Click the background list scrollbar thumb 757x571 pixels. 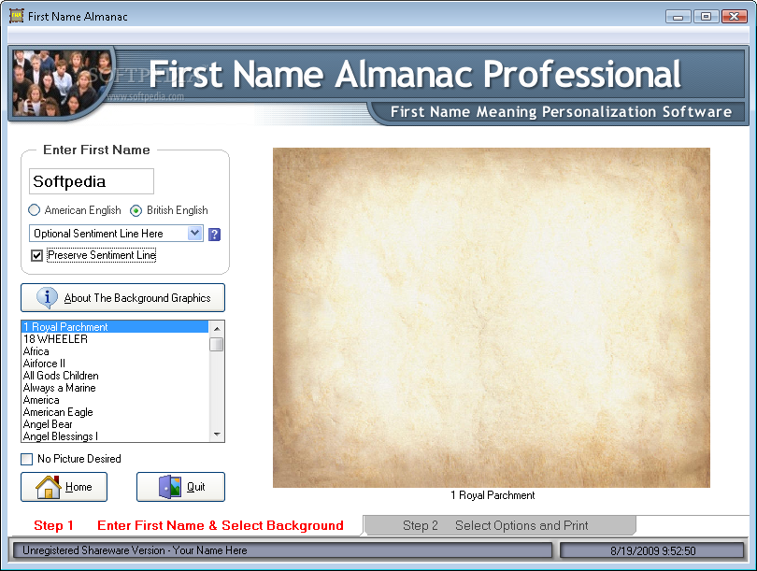pyautogui.click(x=217, y=344)
